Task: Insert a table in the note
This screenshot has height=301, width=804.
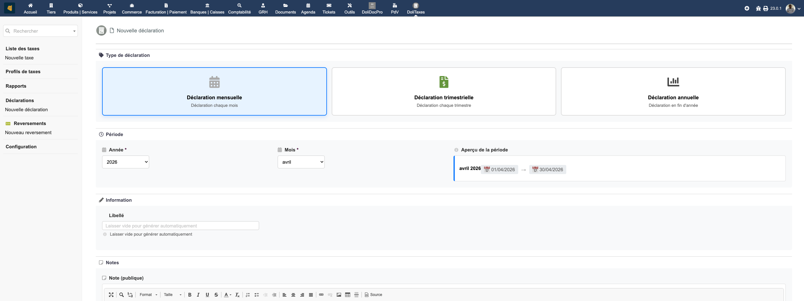Action: click(x=347, y=295)
